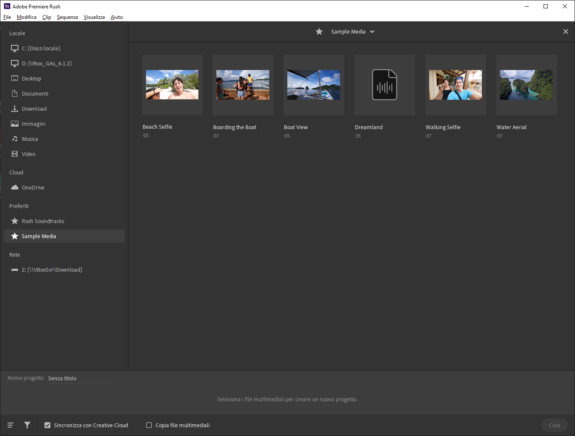
Task: Open the view options list icon
Action: click(10, 425)
